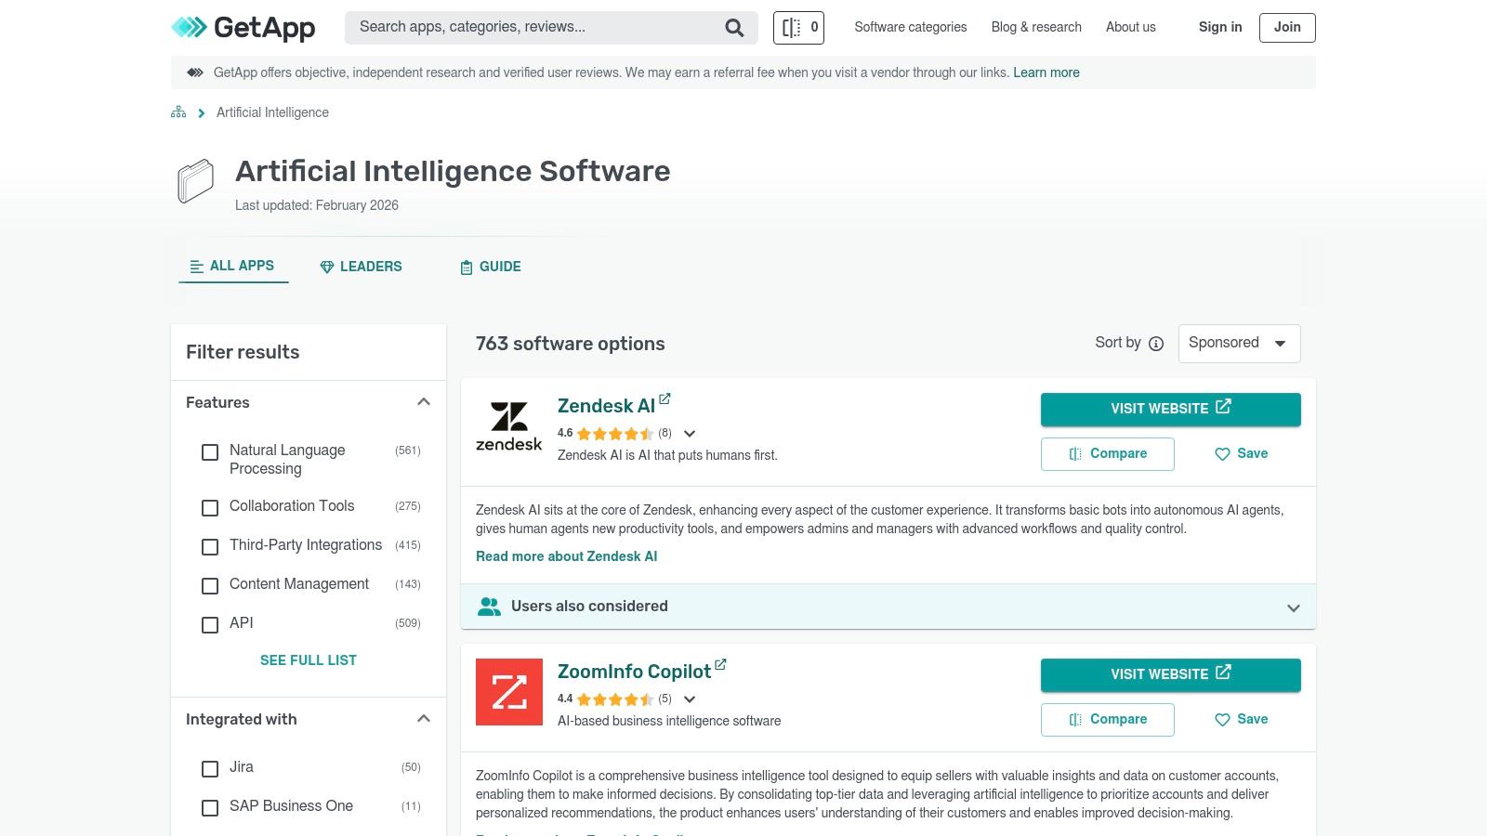Expand the Users also considered panel
The height and width of the screenshot is (836, 1487).
coord(1293,607)
